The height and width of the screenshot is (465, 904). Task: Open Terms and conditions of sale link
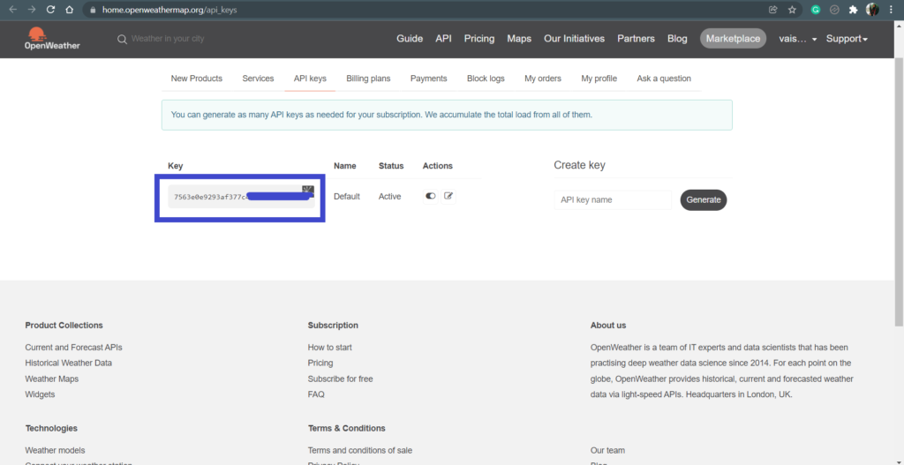pos(360,450)
